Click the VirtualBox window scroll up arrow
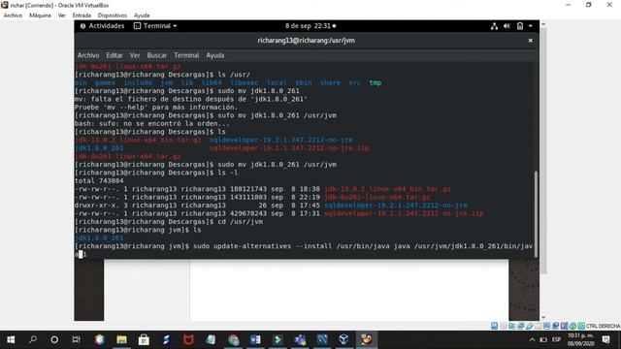The height and width of the screenshot is (349, 621). click(543, 24)
